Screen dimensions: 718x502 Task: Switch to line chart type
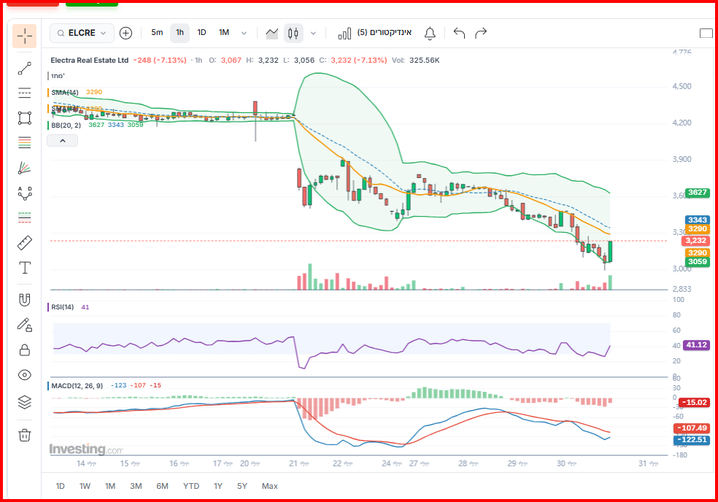272,33
